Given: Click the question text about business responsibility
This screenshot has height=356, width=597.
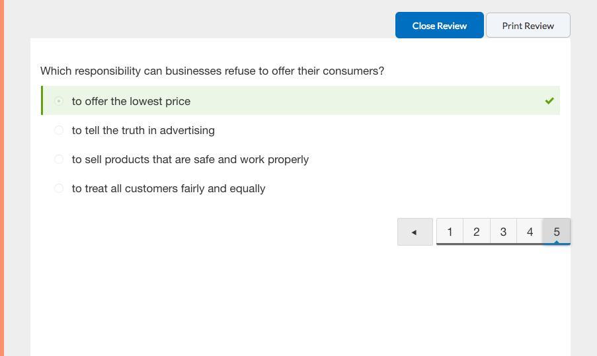Looking at the screenshot, I should [x=212, y=71].
